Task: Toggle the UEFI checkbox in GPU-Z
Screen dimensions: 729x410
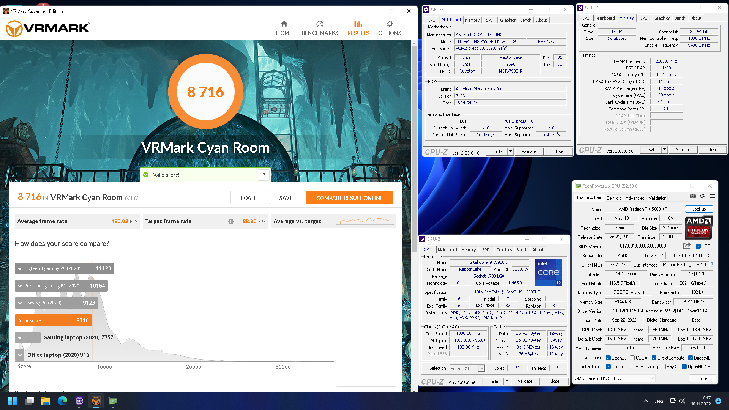Action: pyautogui.click(x=698, y=246)
